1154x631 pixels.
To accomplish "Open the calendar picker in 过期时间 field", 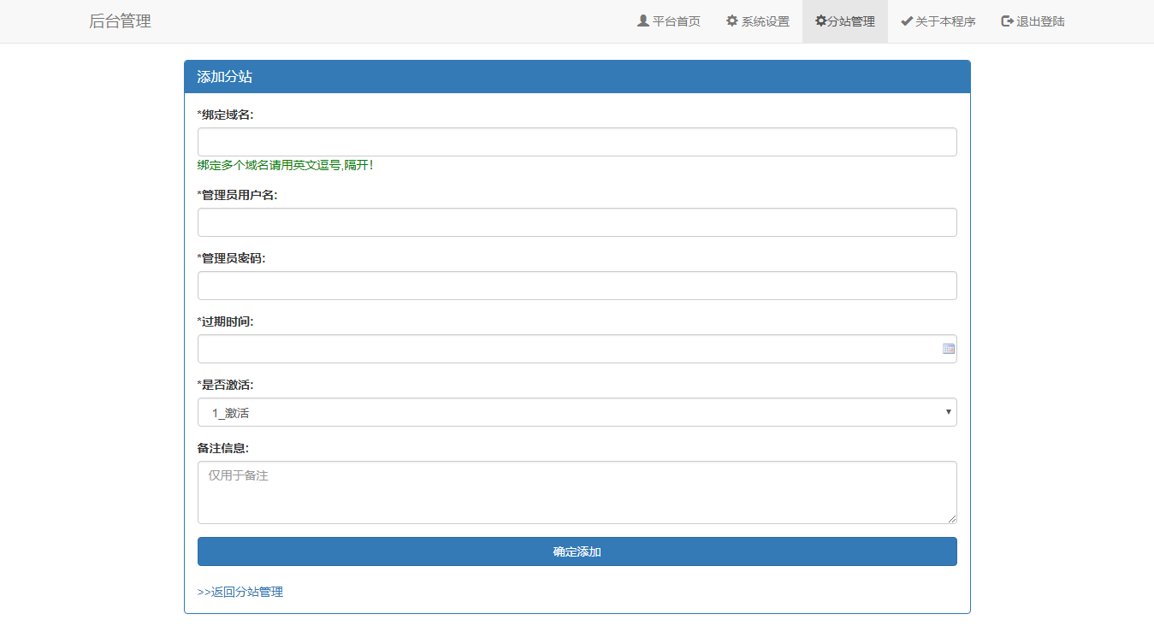I will (948, 348).
